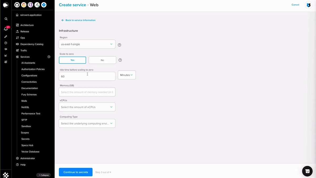Click Back to service Information link
The image size is (316, 178).
[x=80, y=20]
